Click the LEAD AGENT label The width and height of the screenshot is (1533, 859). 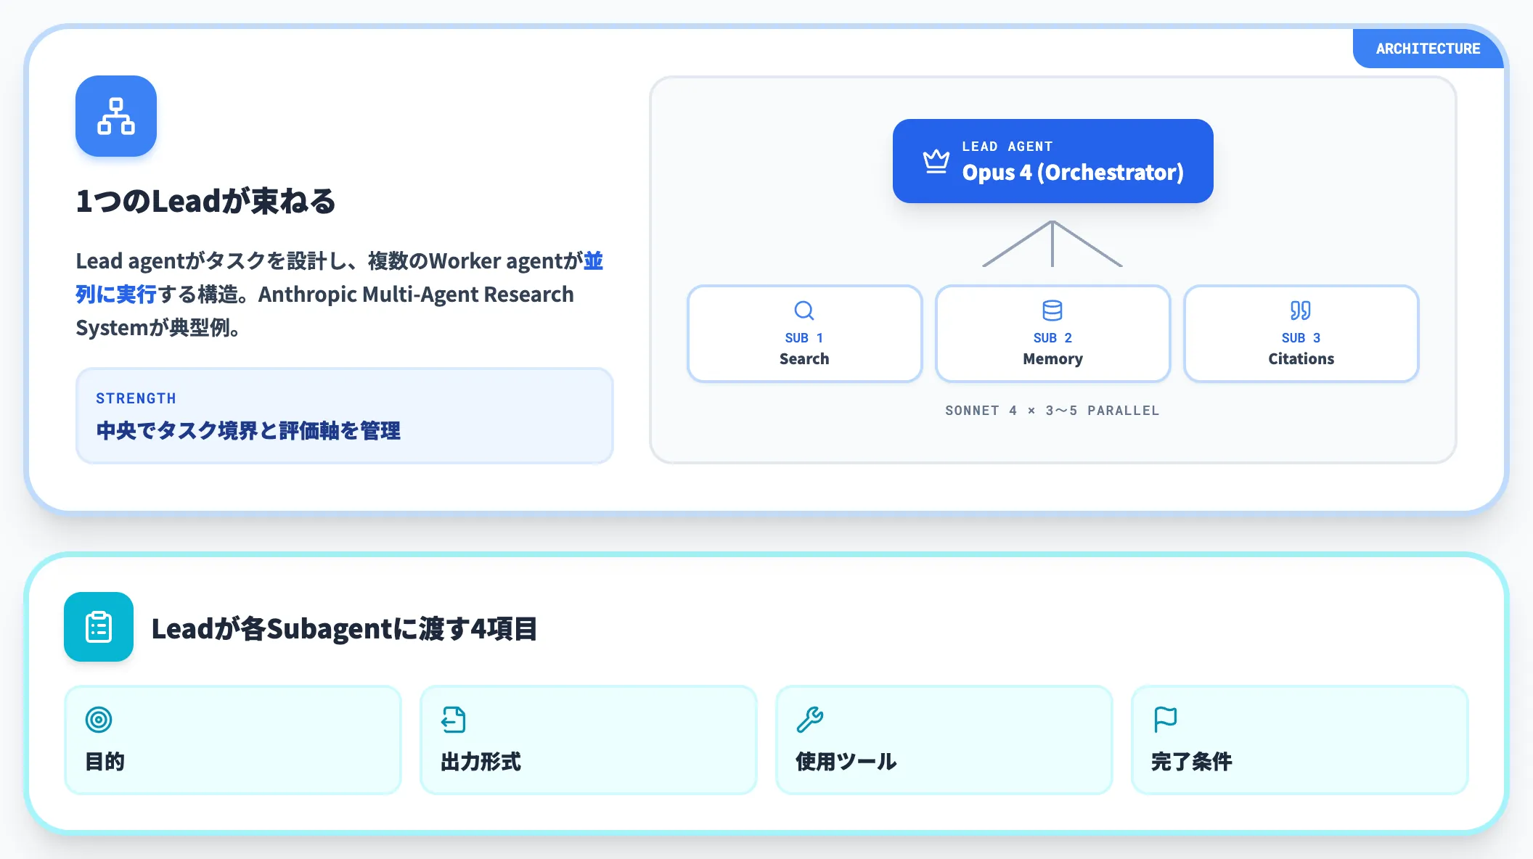point(1007,147)
